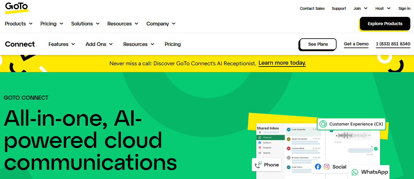Select the Facebook row in Shared Inbox
Viewport: 414px width, 179px height.
tap(270, 143)
